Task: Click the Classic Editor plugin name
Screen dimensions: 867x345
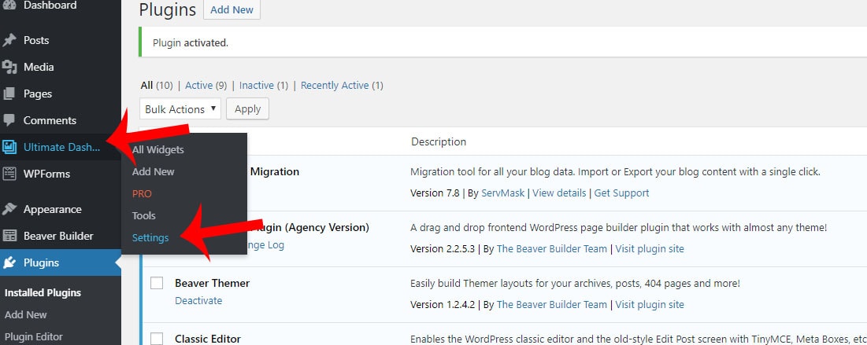Action: click(x=208, y=339)
